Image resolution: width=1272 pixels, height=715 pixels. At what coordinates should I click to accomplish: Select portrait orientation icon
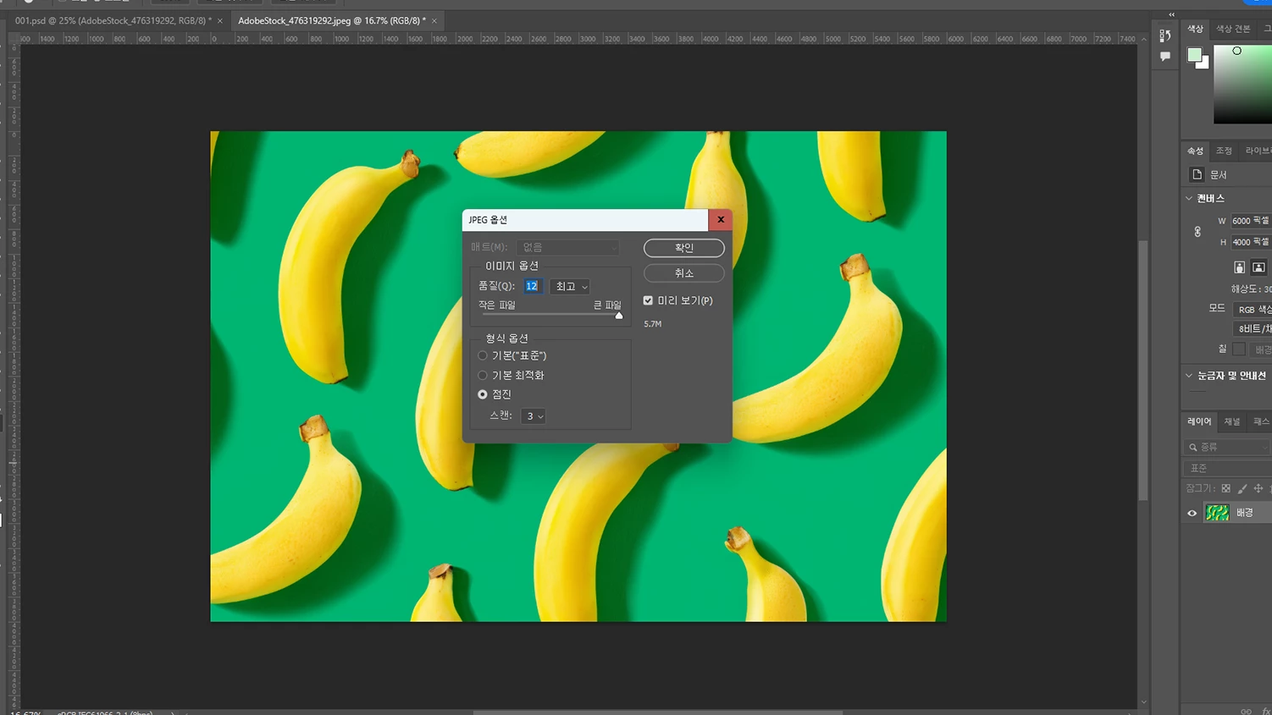click(1239, 267)
